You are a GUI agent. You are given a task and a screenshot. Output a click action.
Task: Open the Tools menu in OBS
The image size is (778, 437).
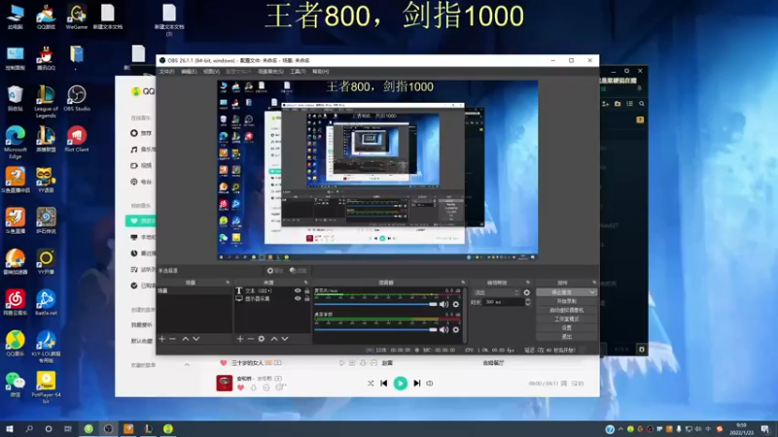point(298,72)
